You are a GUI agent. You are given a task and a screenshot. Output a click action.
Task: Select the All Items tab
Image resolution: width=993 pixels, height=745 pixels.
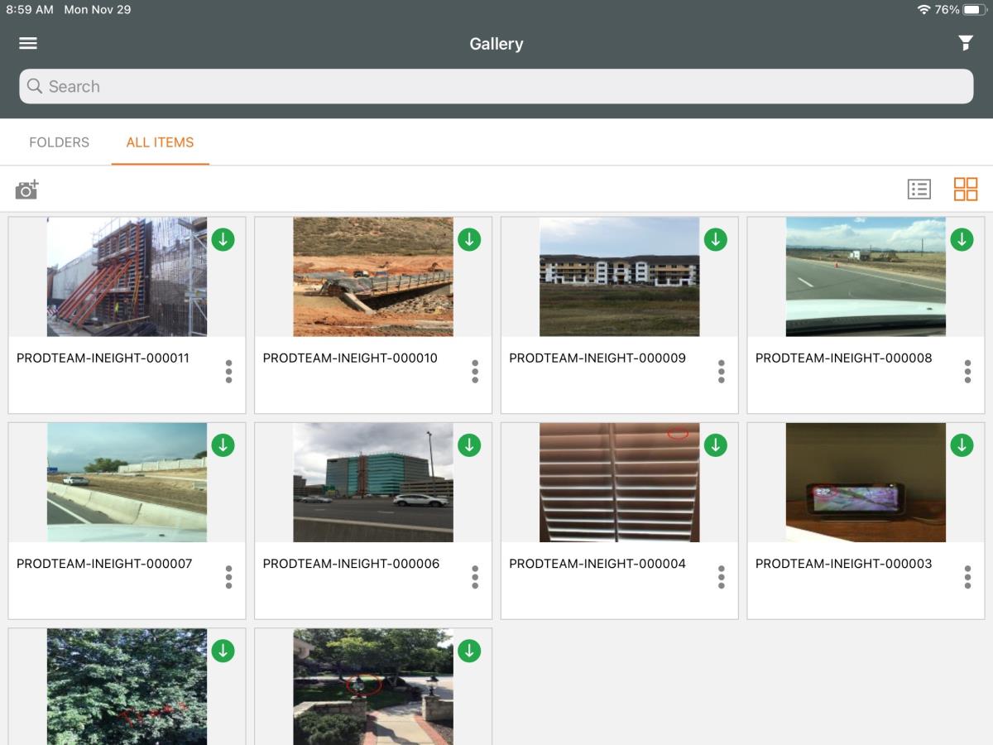[160, 142]
